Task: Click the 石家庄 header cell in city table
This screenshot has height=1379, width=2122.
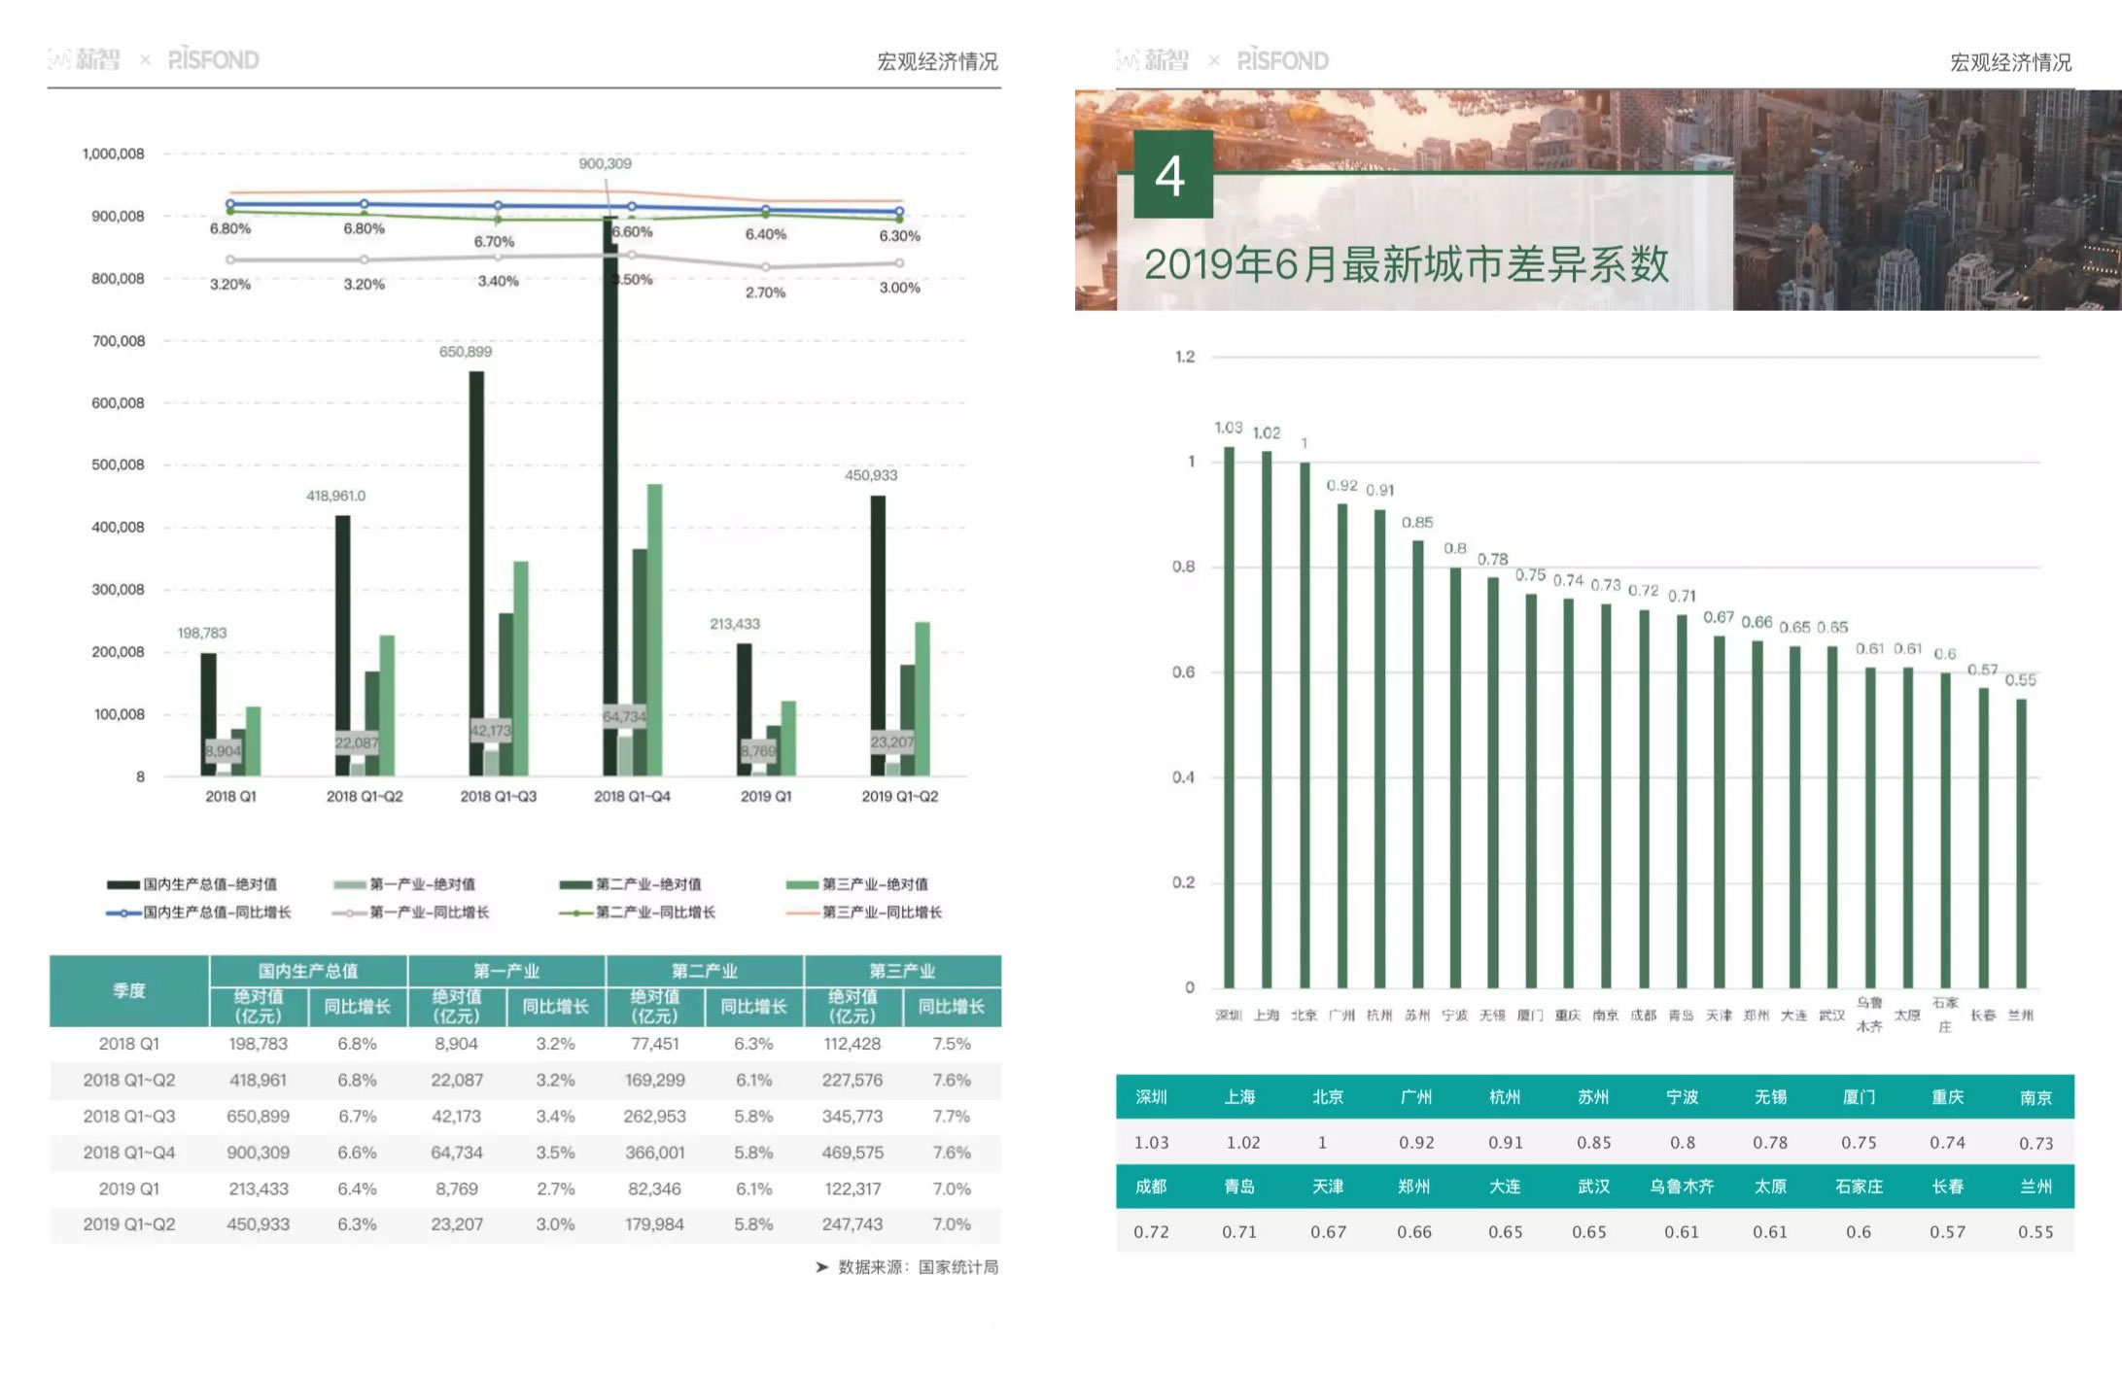Action: coord(1859,1187)
